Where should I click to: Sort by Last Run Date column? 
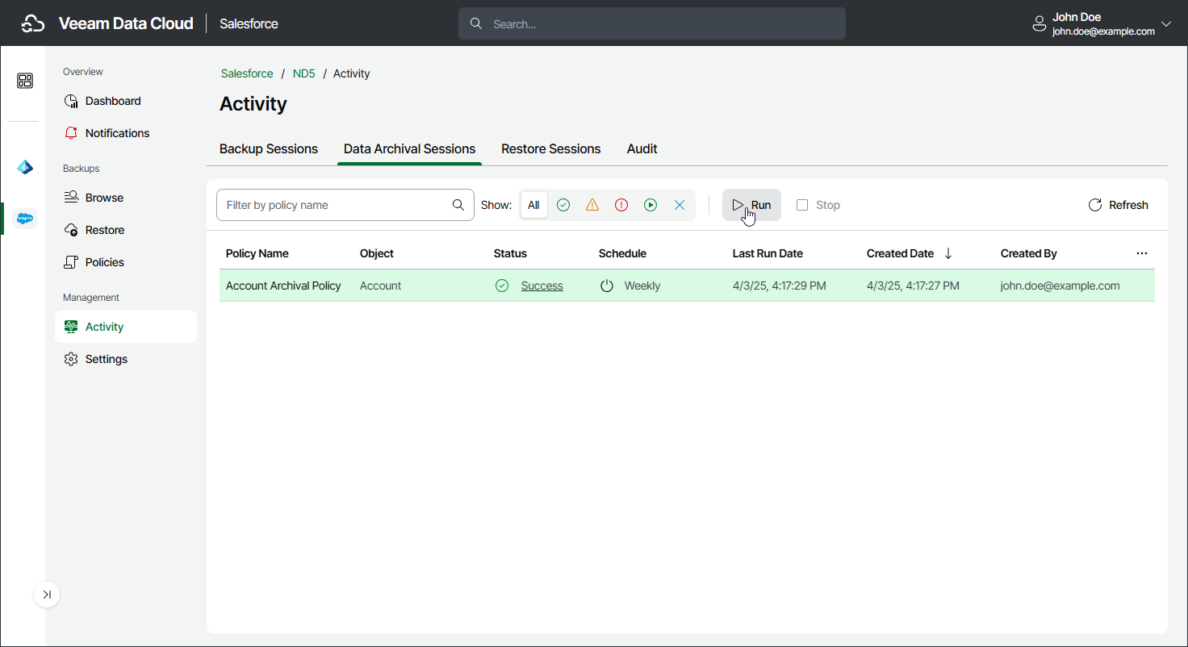[768, 253]
